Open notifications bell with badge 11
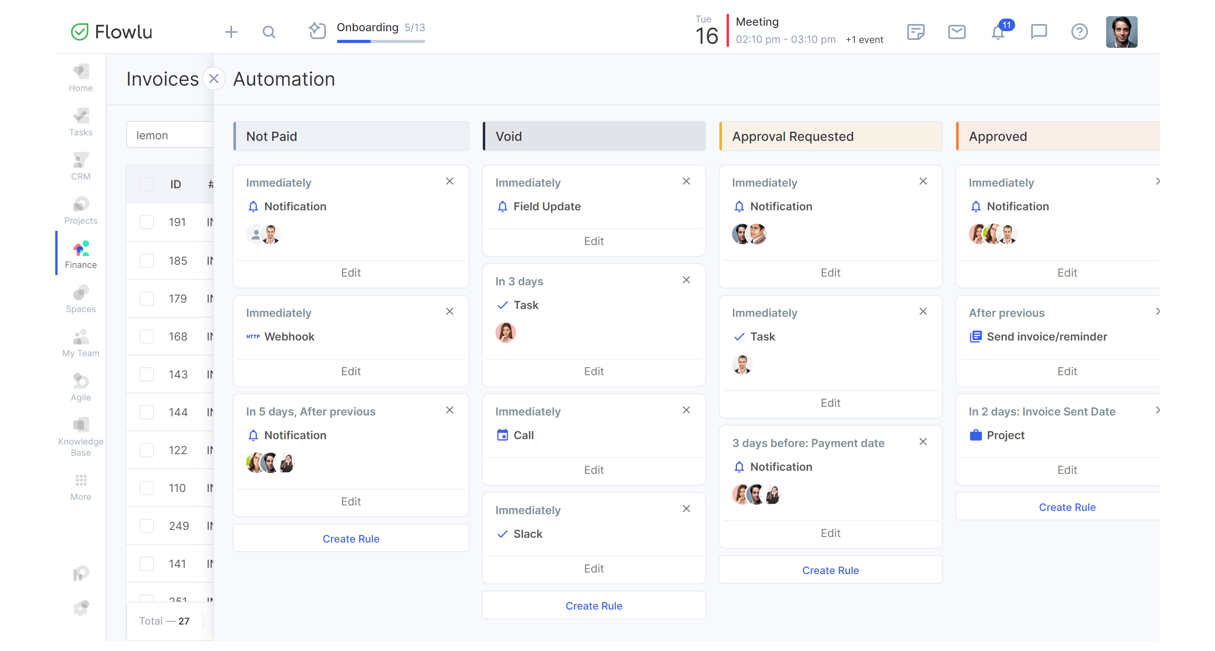The image size is (1215, 651). pyautogui.click(x=998, y=32)
